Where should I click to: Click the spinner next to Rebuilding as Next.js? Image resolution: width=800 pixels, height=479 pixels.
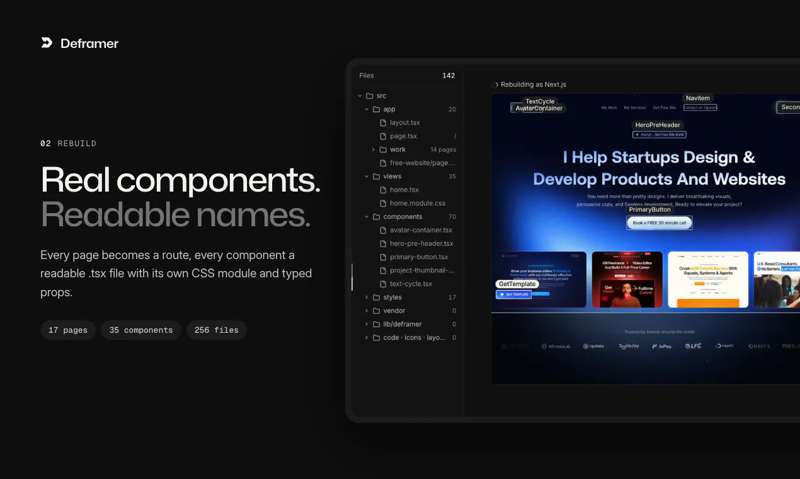[495, 84]
